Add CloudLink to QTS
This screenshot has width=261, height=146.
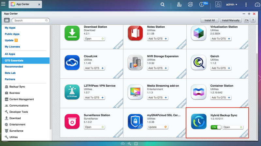[x=94, y=68]
